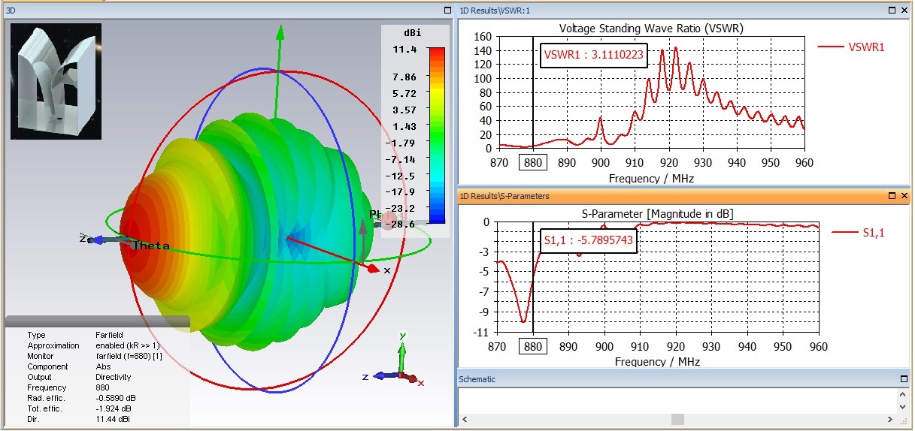Click the Tot. effic. -1.924 dB value
The width and height of the screenshot is (915, 431).
pyautogui.click(x=115, y=408)
